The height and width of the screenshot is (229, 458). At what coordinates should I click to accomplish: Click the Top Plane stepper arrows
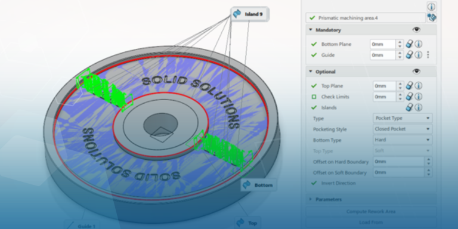[x=400, y=86]
